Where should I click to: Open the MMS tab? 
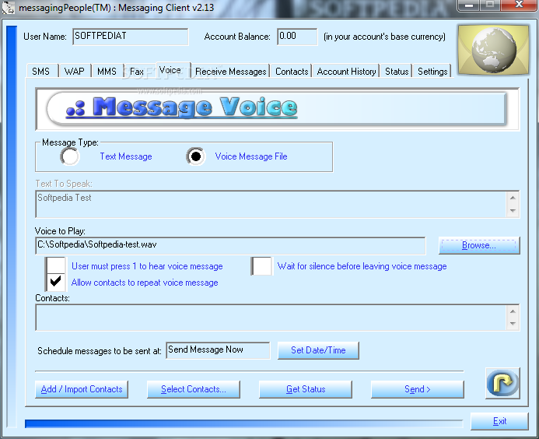[107, 71]
